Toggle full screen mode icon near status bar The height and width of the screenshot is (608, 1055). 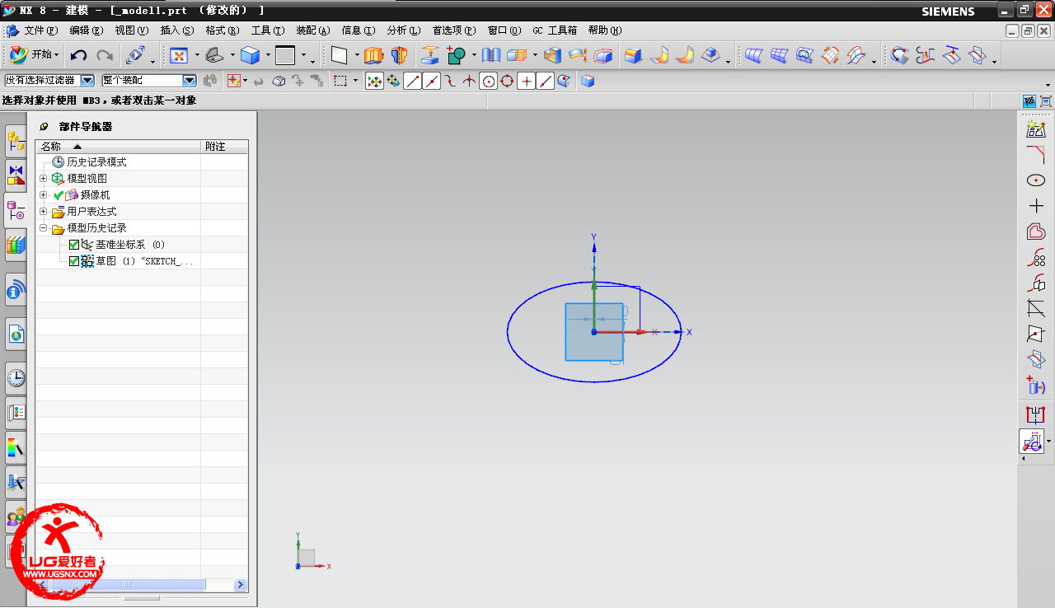click(x=1044, y=101)
